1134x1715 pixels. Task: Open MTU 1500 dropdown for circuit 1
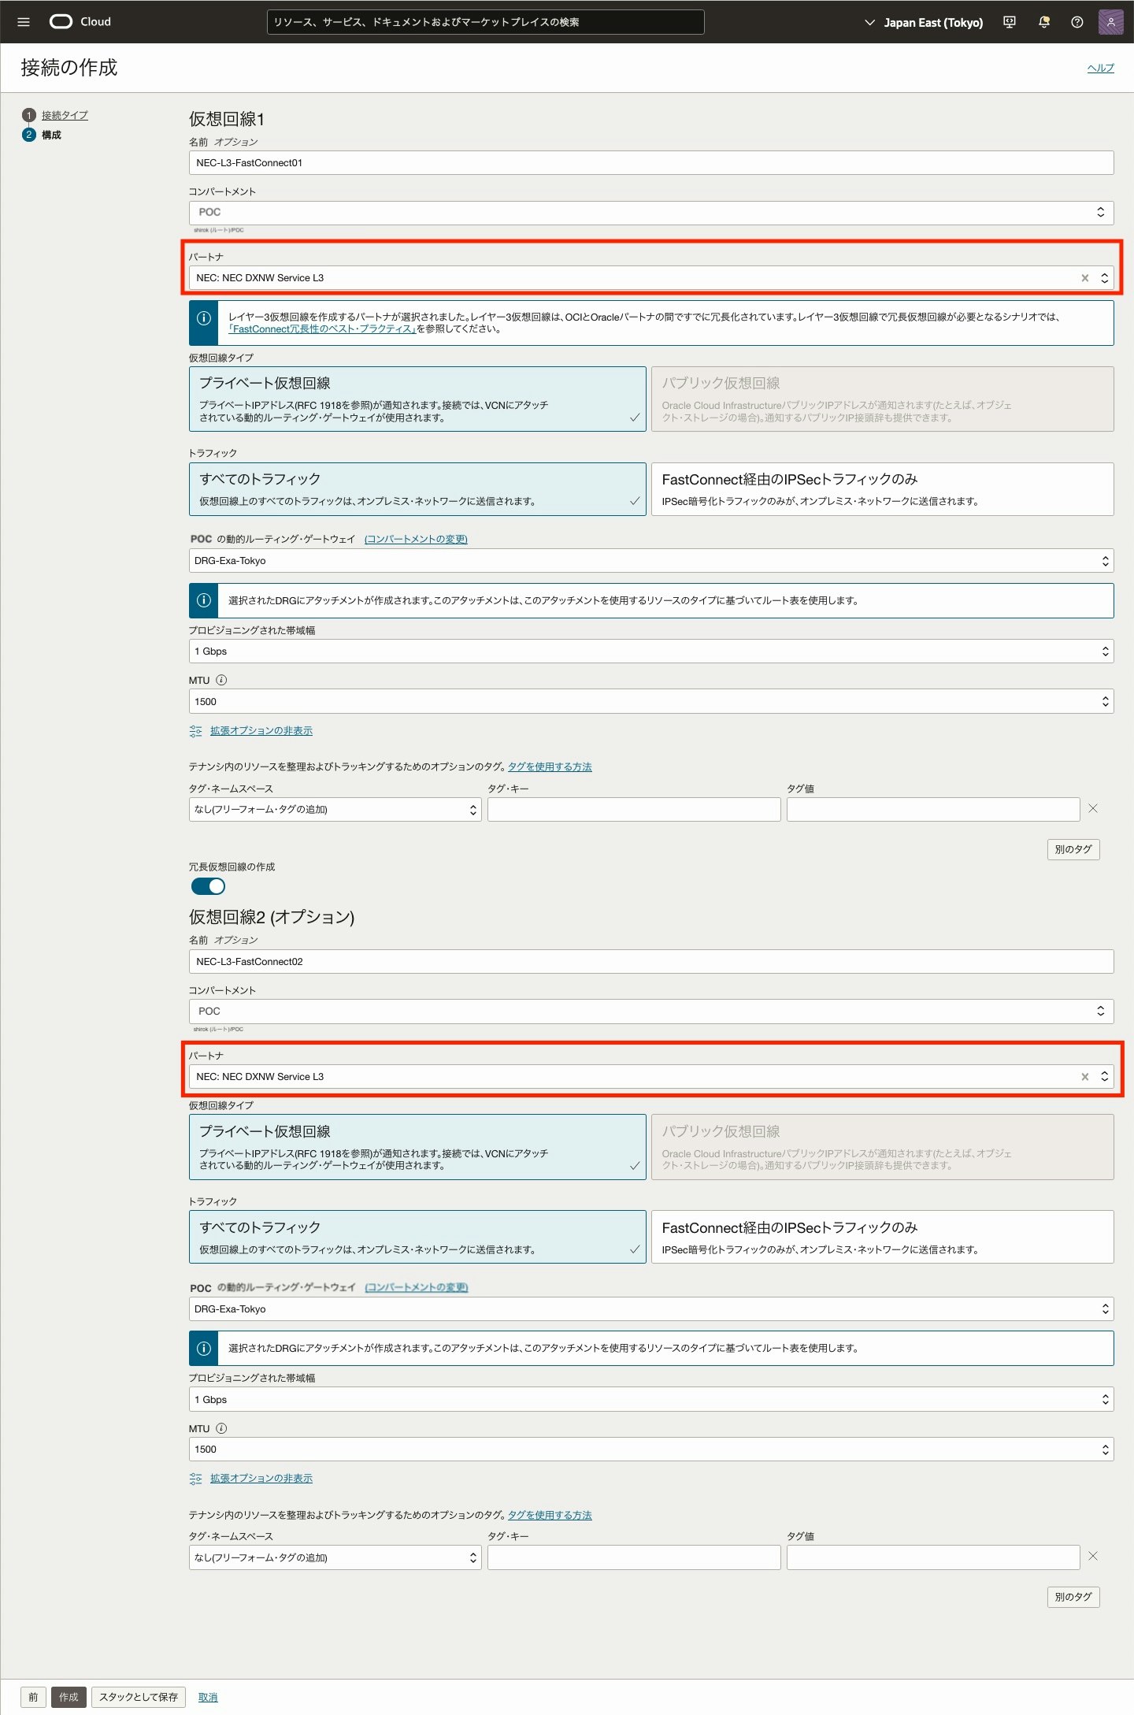tap(651, 702)
